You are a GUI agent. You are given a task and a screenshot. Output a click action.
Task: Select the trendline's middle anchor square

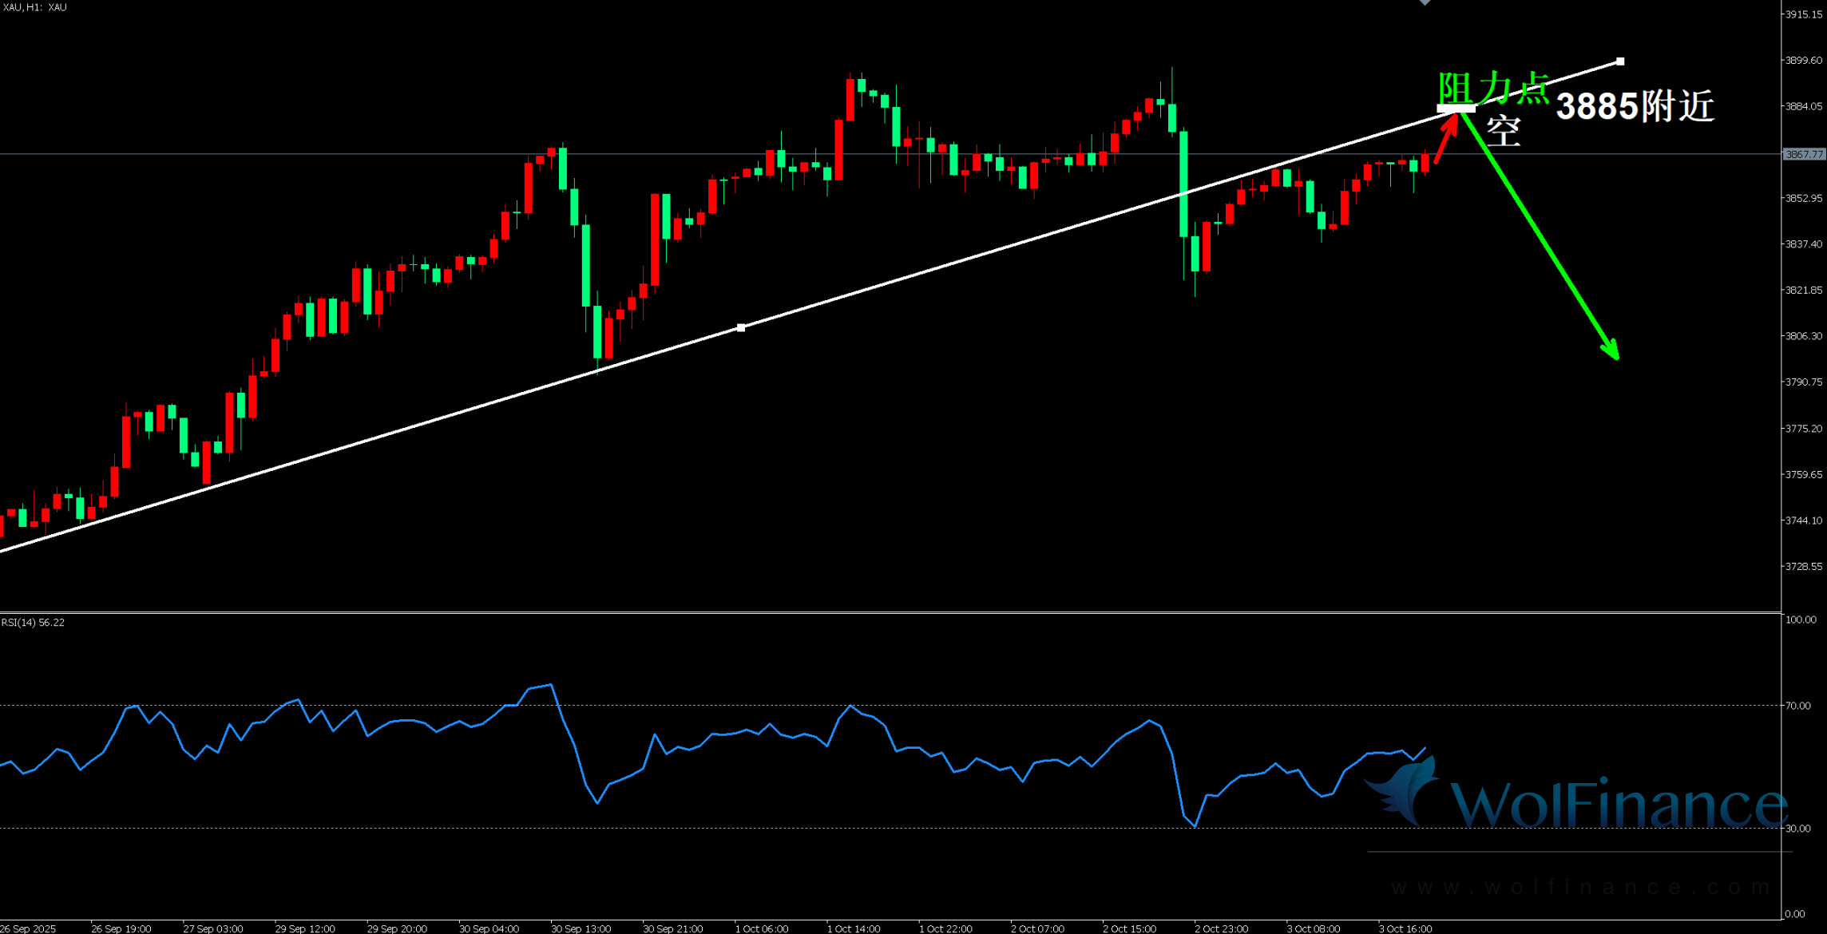[x=741, y=327]
